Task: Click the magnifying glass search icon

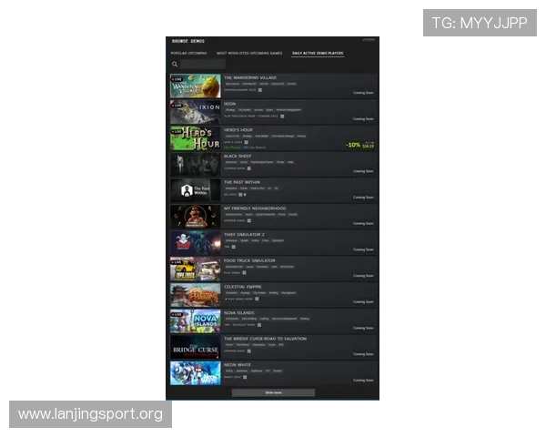Action: pos(175,64)
